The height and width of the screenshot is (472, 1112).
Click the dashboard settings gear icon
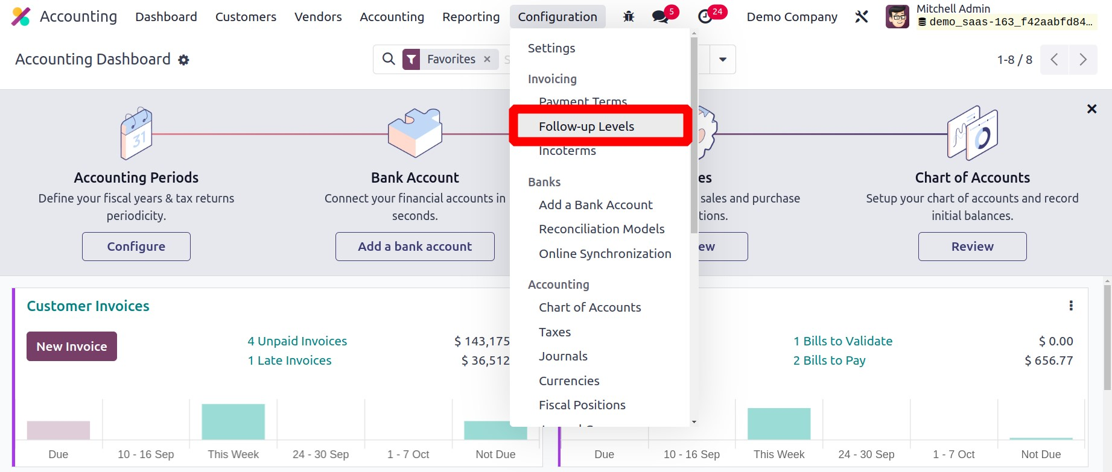[184, 60]
